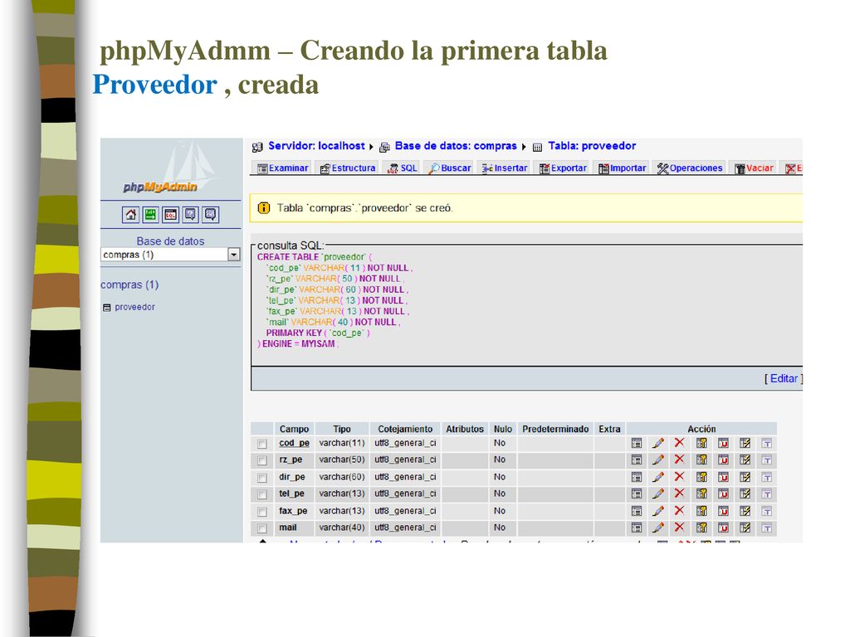Open the phpMyAdmin home icon
Image resolution: width=850 pixels, height=637 pixels.
tap(130, 215)
